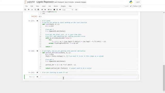Restart the kernel icon
The image size is (165, 93).
[57, 10]
